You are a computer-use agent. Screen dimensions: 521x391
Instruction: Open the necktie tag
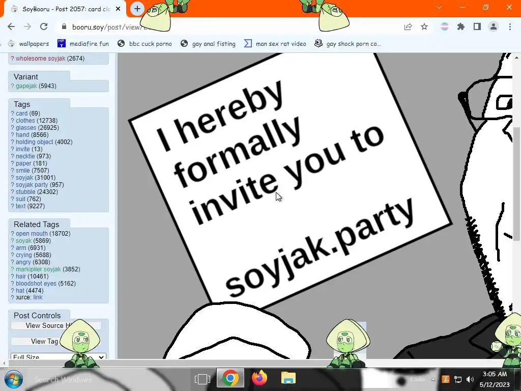point(25,156)
